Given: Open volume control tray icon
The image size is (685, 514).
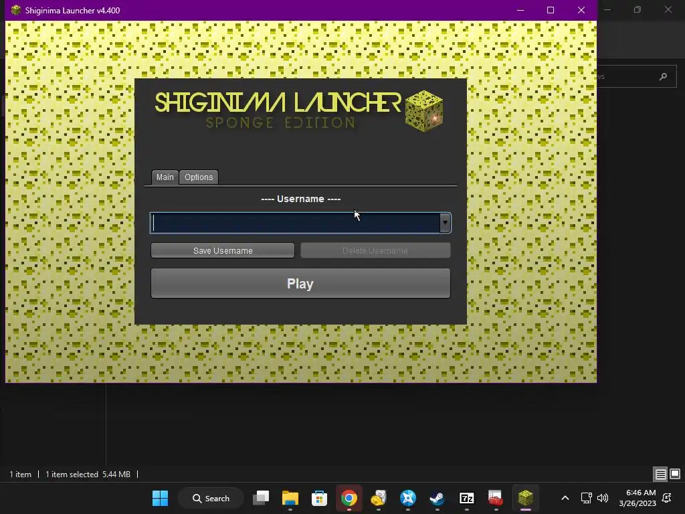Looking at the screenshot, I should pyautogui.click(x=603, y=498).
